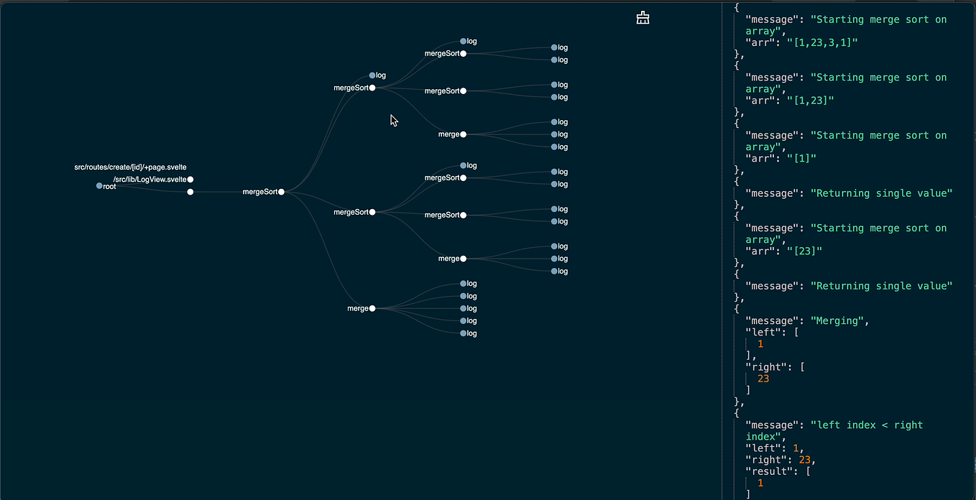Screen dimensions: 976x500
Task: Select the src/routes/create/[id]/+page.svelte node
Action: click(x=190, y=192)
